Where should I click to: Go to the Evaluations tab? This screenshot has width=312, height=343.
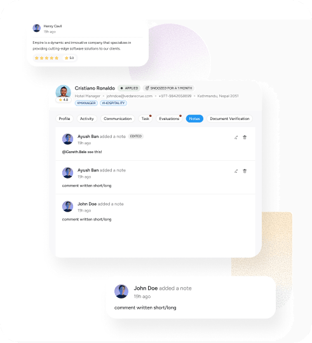click(169, 119)
